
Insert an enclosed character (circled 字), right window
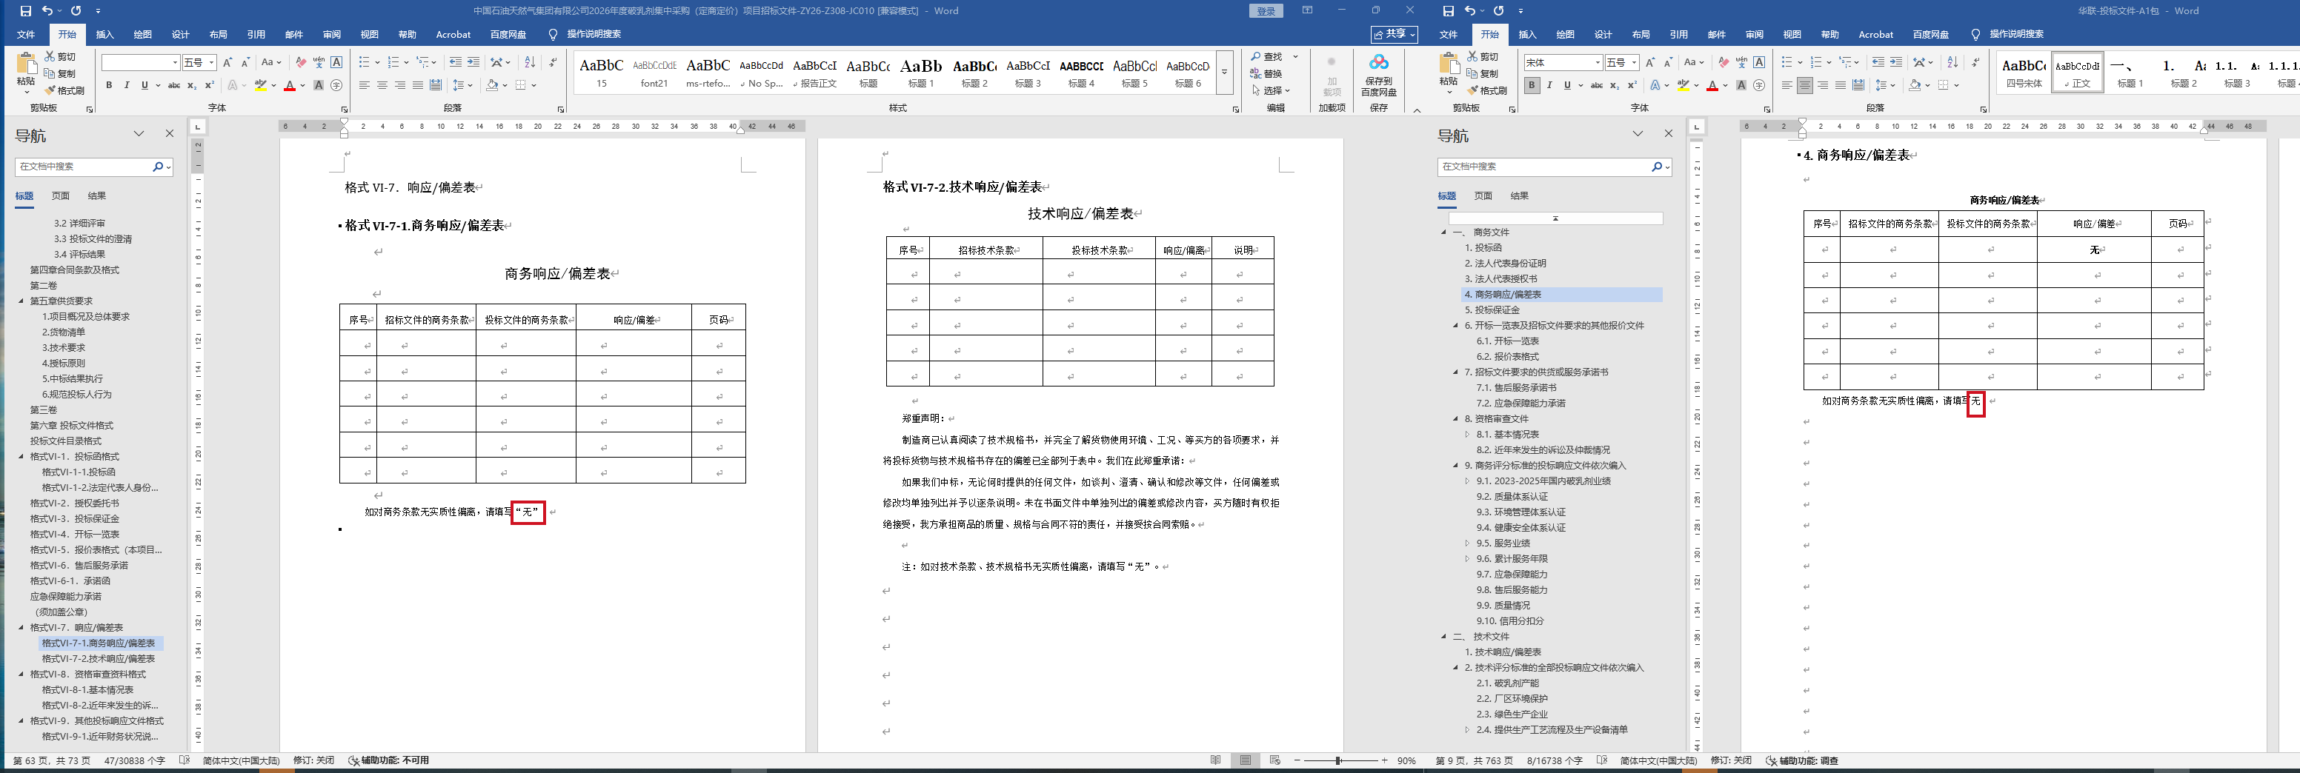click(1759, 86)
